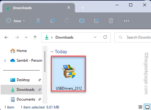Click the navigation pane scrollbar
This screenshot has height=110, width=151.
coord(45,62)
